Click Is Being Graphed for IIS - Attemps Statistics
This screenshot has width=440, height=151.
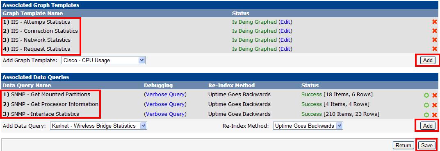coord(255,22)
